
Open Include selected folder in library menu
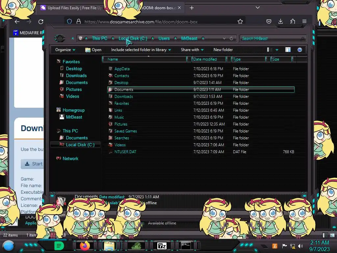coord(141,50)
